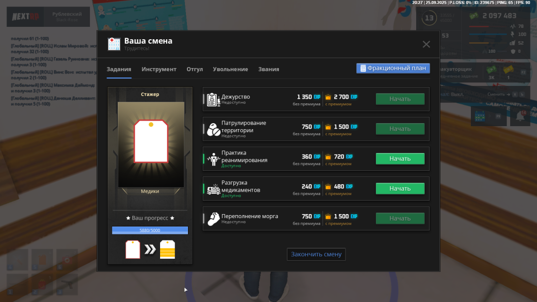Click the medkit icon in the Ваша смена header
The height and width of the screenshot is (302, 537).
click(x=114, y=44)
